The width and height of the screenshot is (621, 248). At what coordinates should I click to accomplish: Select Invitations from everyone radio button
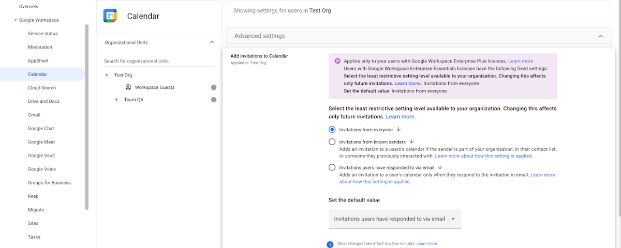click(x=332, y=130)
